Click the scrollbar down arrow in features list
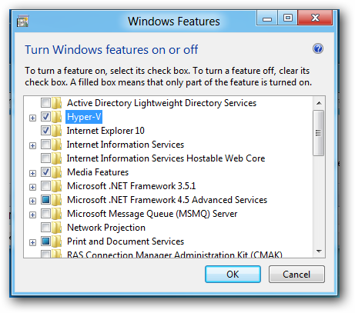The height and width of the screenshot is (313, 355). tap(319, 251)
